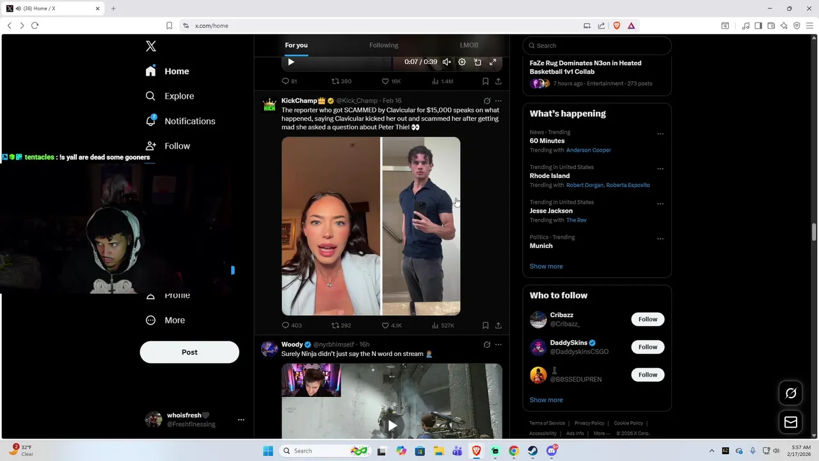Like the post with 16K likes
The width and height of the screenshot is (819, 461).
pos(391,81)
